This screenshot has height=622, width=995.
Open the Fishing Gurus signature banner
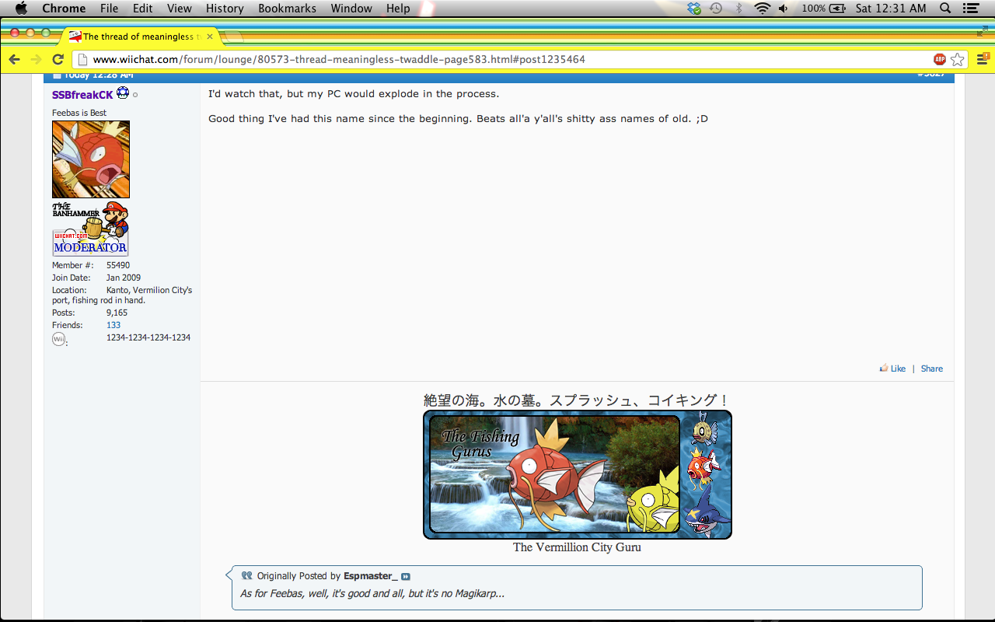pos(578,475)
